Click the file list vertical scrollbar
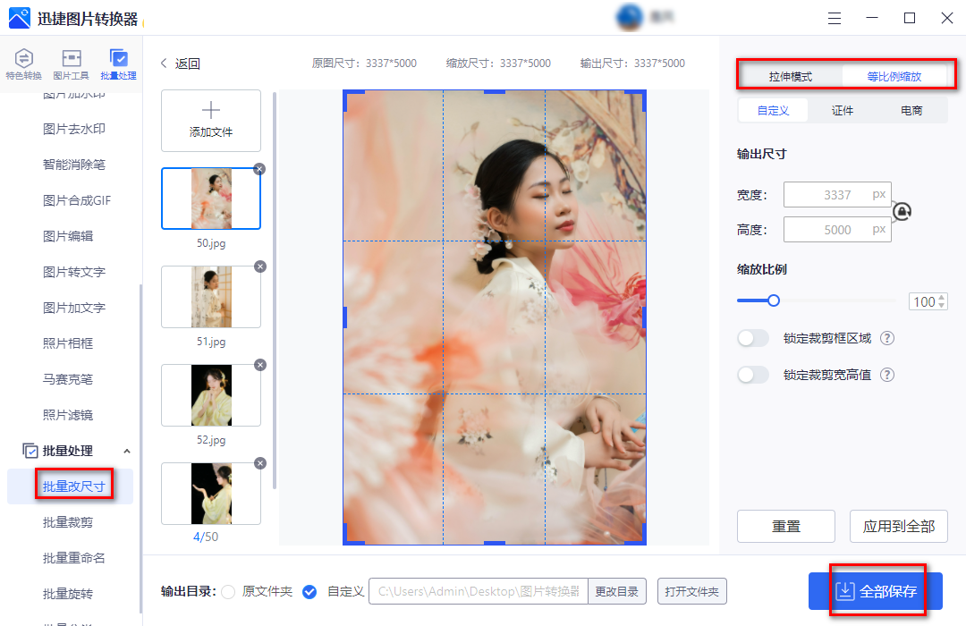Screen dimensions: 966x626 tap(275, 290)
